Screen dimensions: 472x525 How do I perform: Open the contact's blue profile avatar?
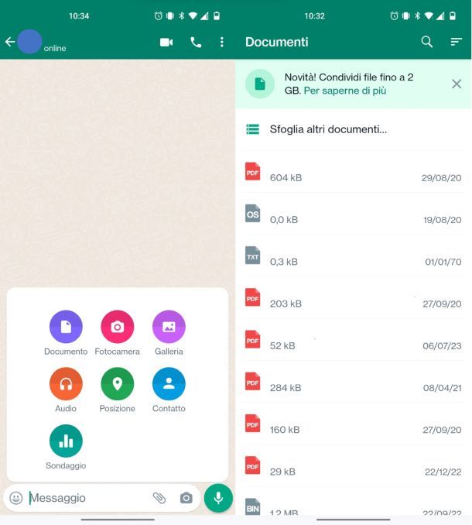tap(29, 42)
